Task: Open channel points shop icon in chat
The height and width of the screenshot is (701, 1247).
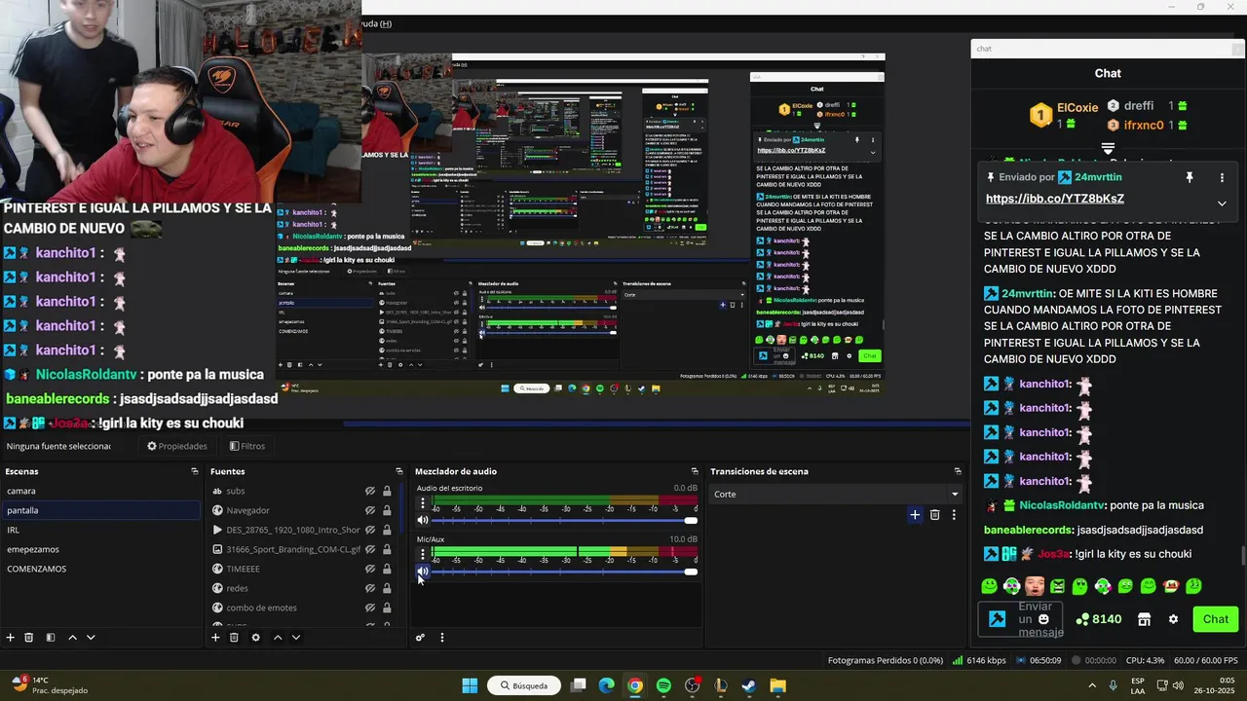Action: 1145,619
